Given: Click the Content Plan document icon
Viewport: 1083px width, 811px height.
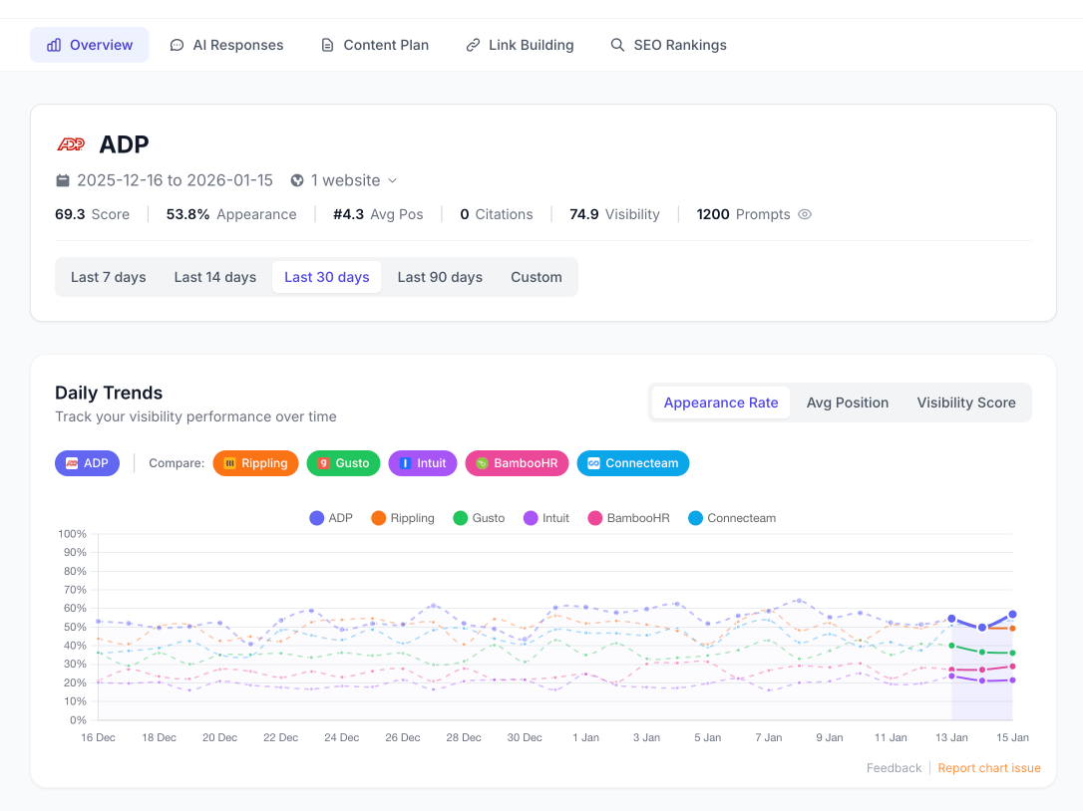Looking at the screenshot, I should click(x=325, y=44).
